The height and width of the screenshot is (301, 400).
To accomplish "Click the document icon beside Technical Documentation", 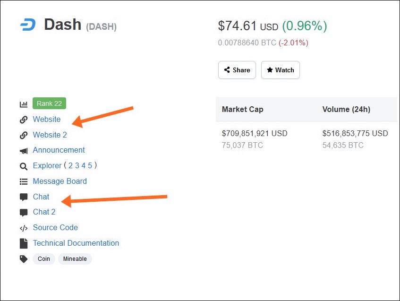I will (24, 243).
